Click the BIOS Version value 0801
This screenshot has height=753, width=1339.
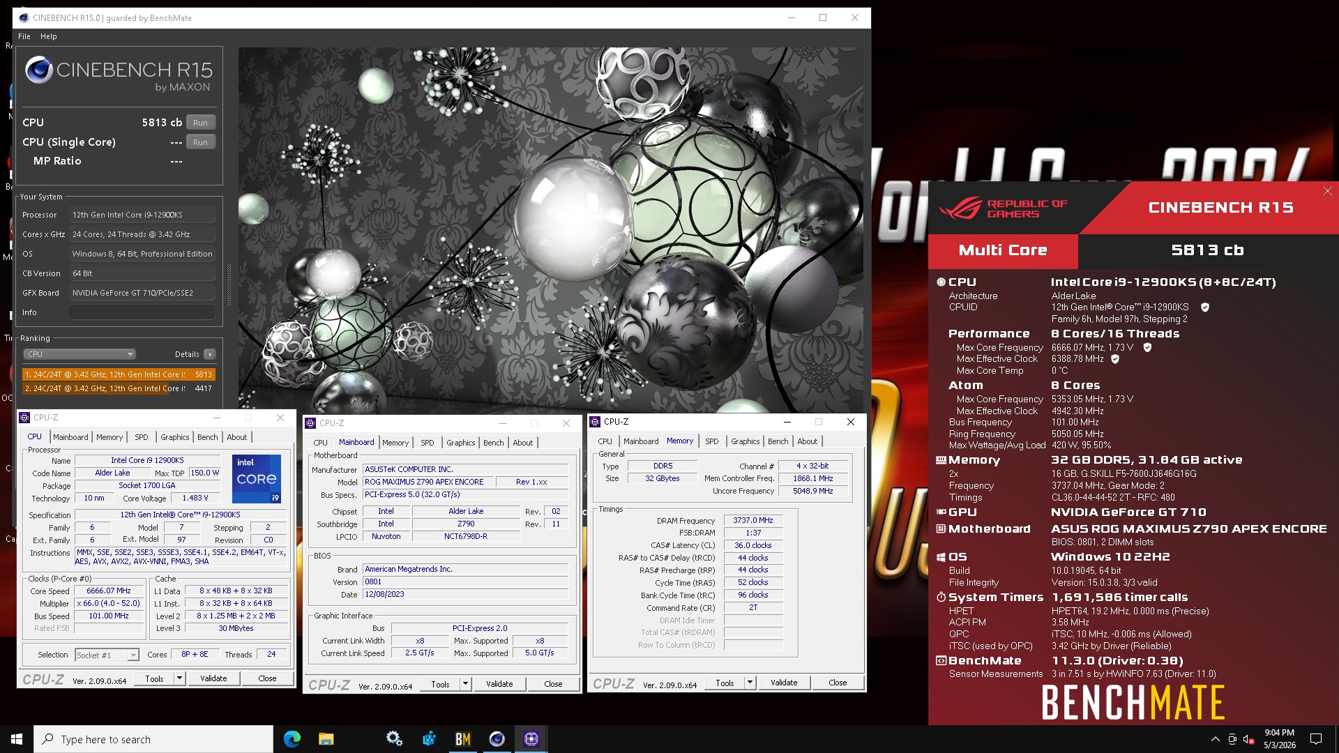pyautogui.click(x=466, y=581)
